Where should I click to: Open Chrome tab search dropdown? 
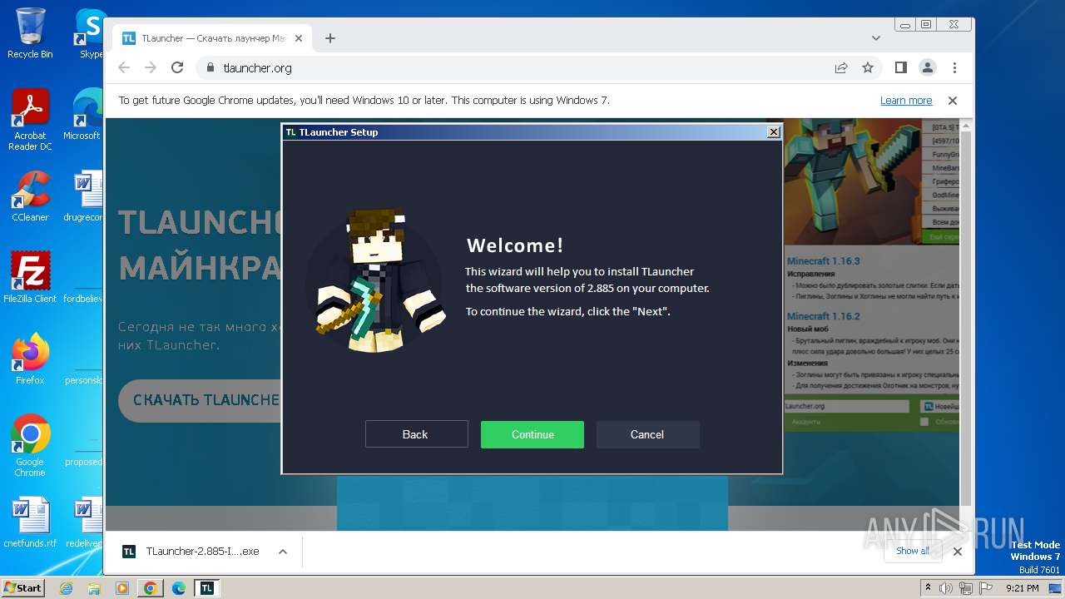tap(875, 38)
